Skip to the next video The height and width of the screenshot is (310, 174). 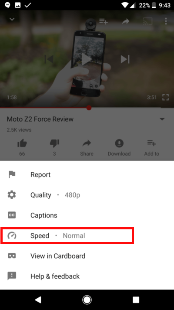click(x=125, y=59)
